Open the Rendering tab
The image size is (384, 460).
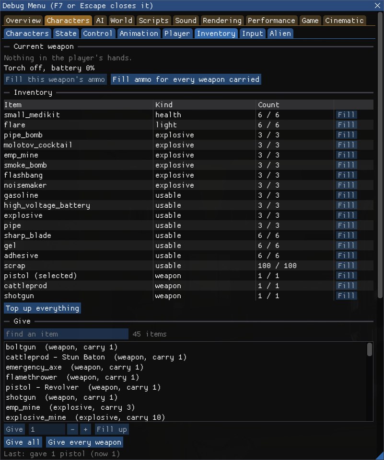pos(222,21)
